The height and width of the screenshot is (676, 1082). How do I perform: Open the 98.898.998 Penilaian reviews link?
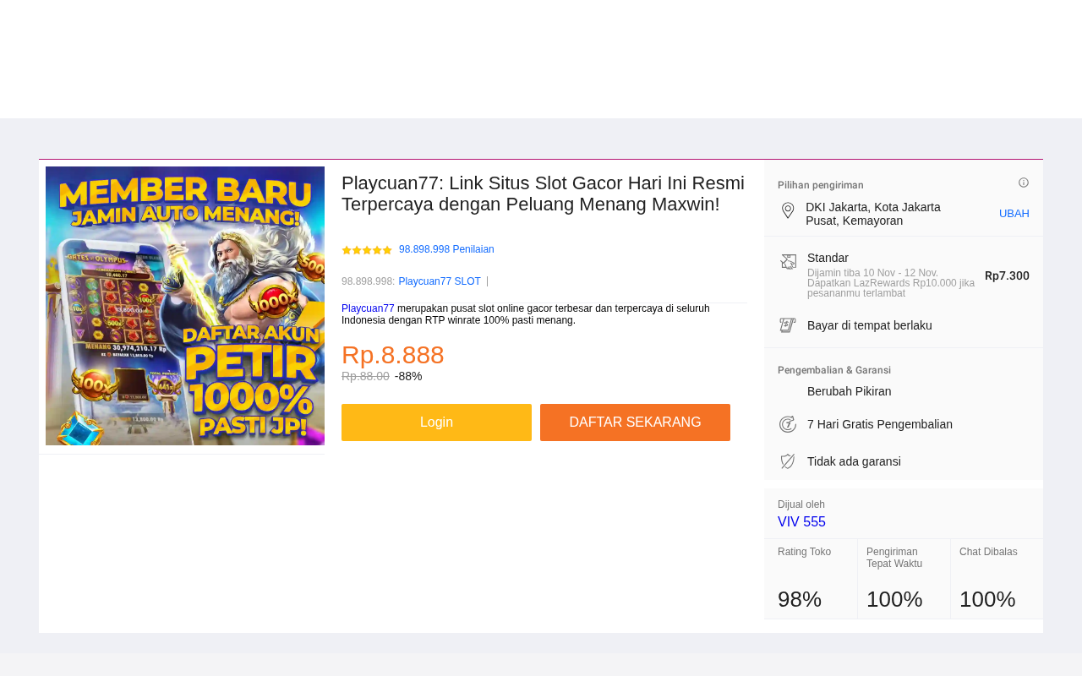[446, 249]
